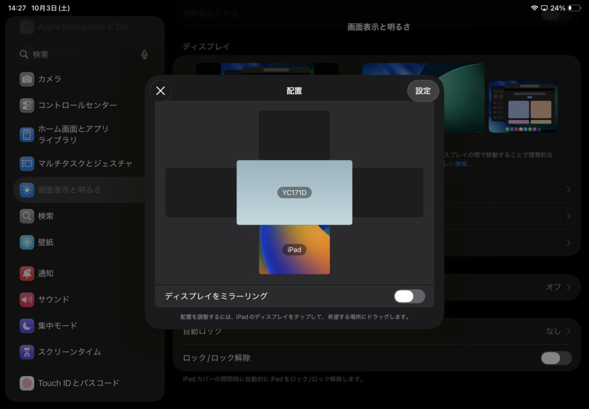Open マルチタスクとジェスチャ label

coord(85,164)
